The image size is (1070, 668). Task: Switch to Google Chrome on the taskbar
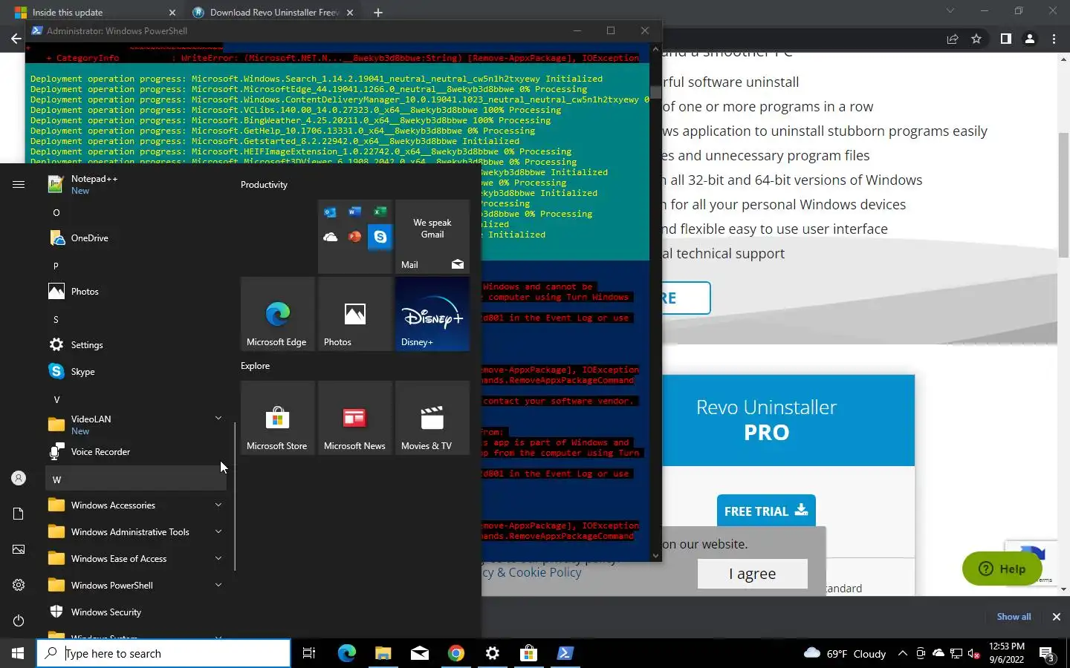click(456, 653)
